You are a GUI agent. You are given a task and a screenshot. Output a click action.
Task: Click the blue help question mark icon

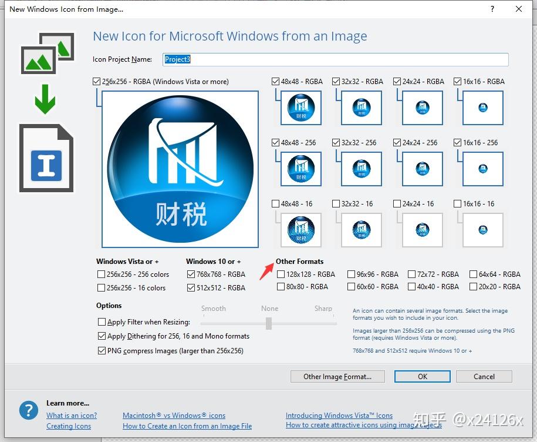click(29, 410)
